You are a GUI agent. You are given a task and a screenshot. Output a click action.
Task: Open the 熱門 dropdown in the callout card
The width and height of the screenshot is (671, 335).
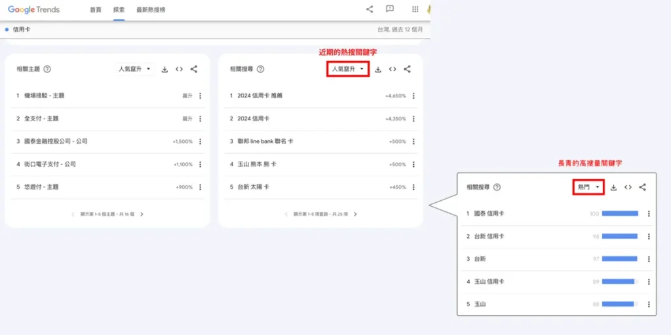(588, 187)
